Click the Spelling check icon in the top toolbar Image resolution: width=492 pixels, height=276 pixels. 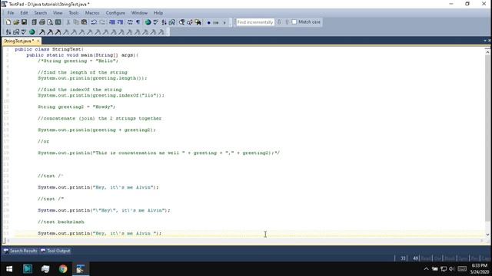click(155, 22)
